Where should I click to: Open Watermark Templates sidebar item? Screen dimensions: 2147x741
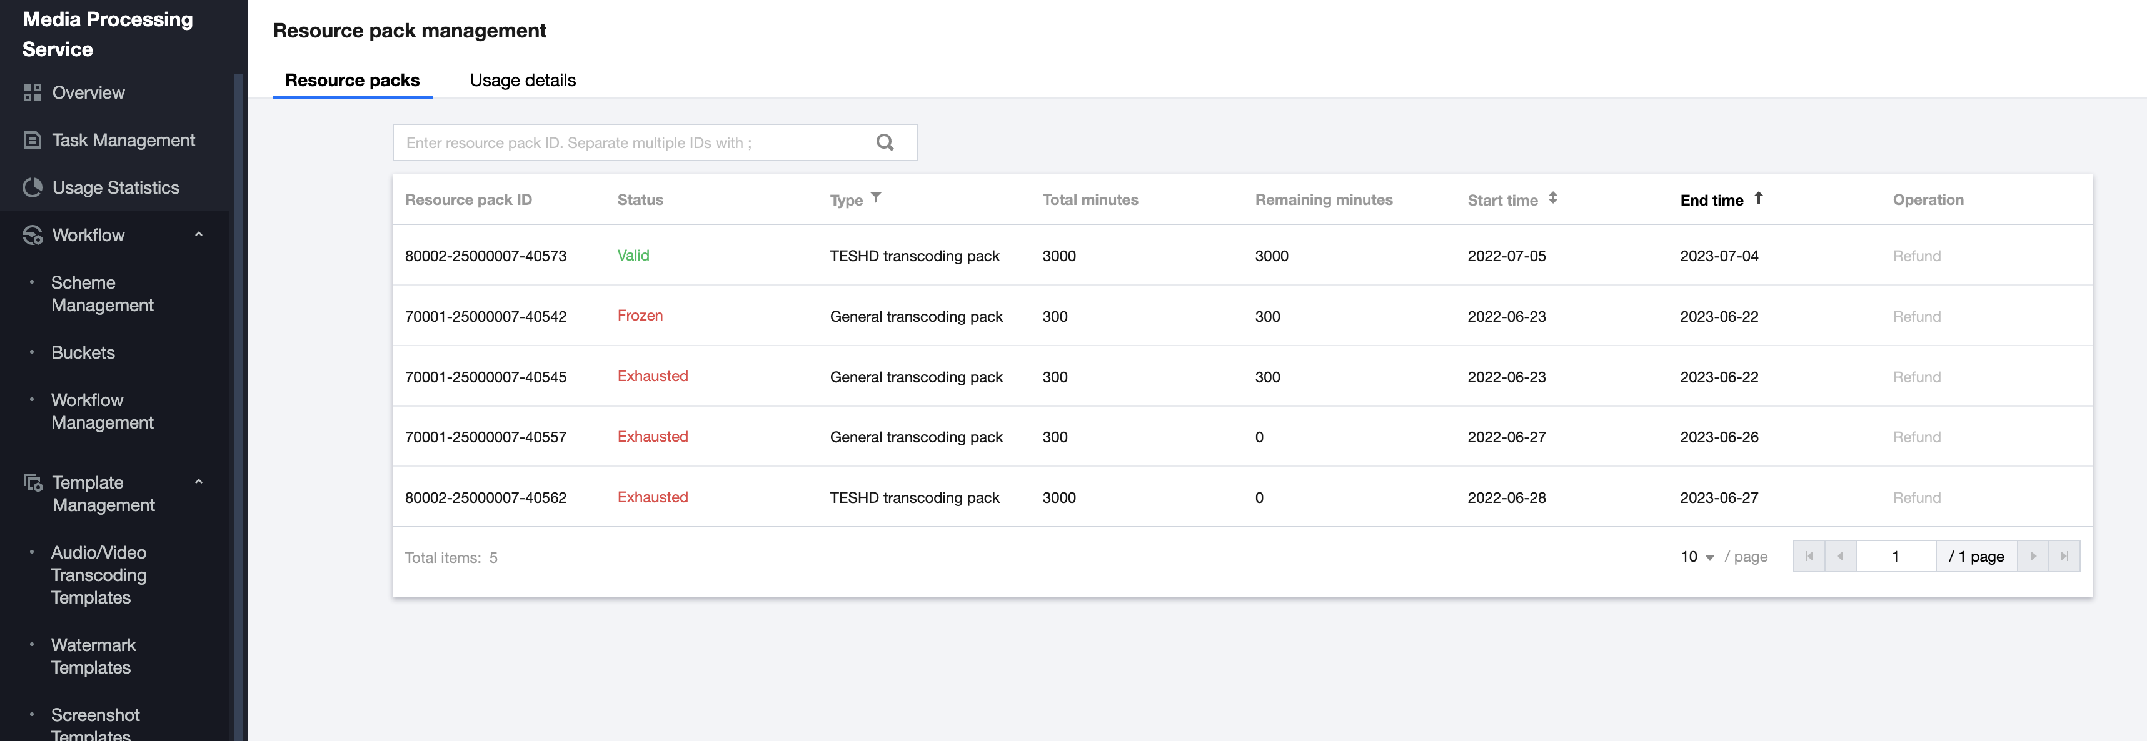(x=93, y=656)
